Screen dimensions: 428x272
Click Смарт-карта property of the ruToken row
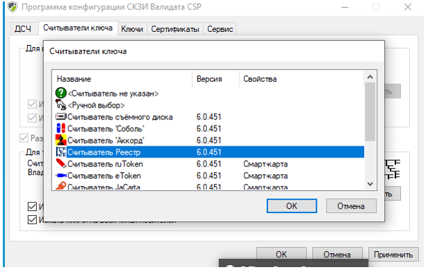tap(265, 164)
